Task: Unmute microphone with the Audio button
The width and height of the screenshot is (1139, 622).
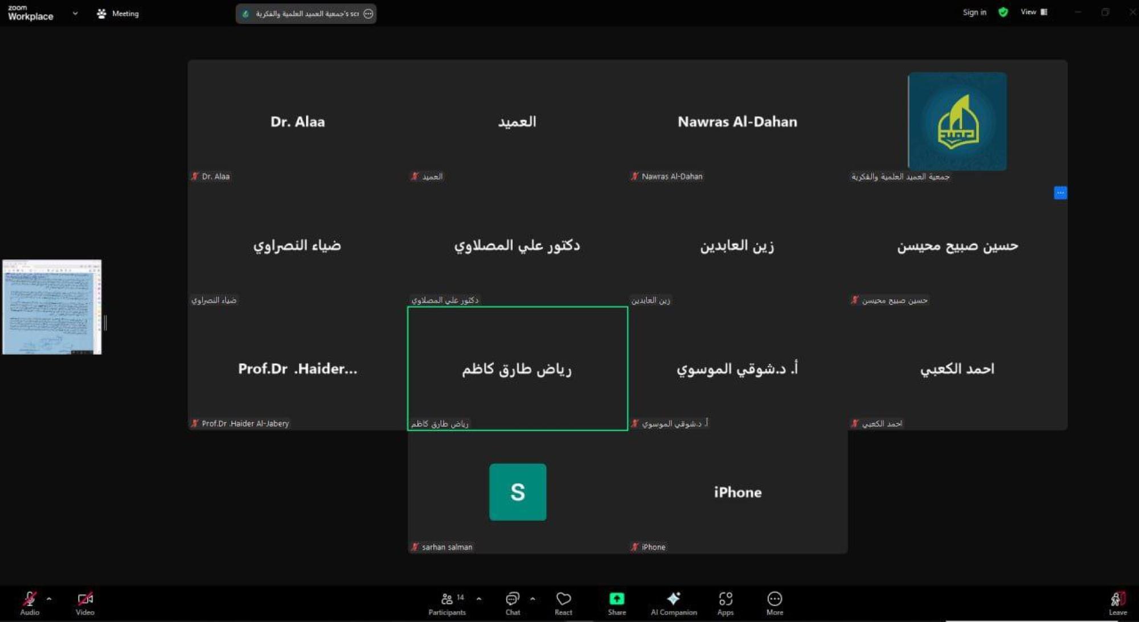Action: pos(30,603)
